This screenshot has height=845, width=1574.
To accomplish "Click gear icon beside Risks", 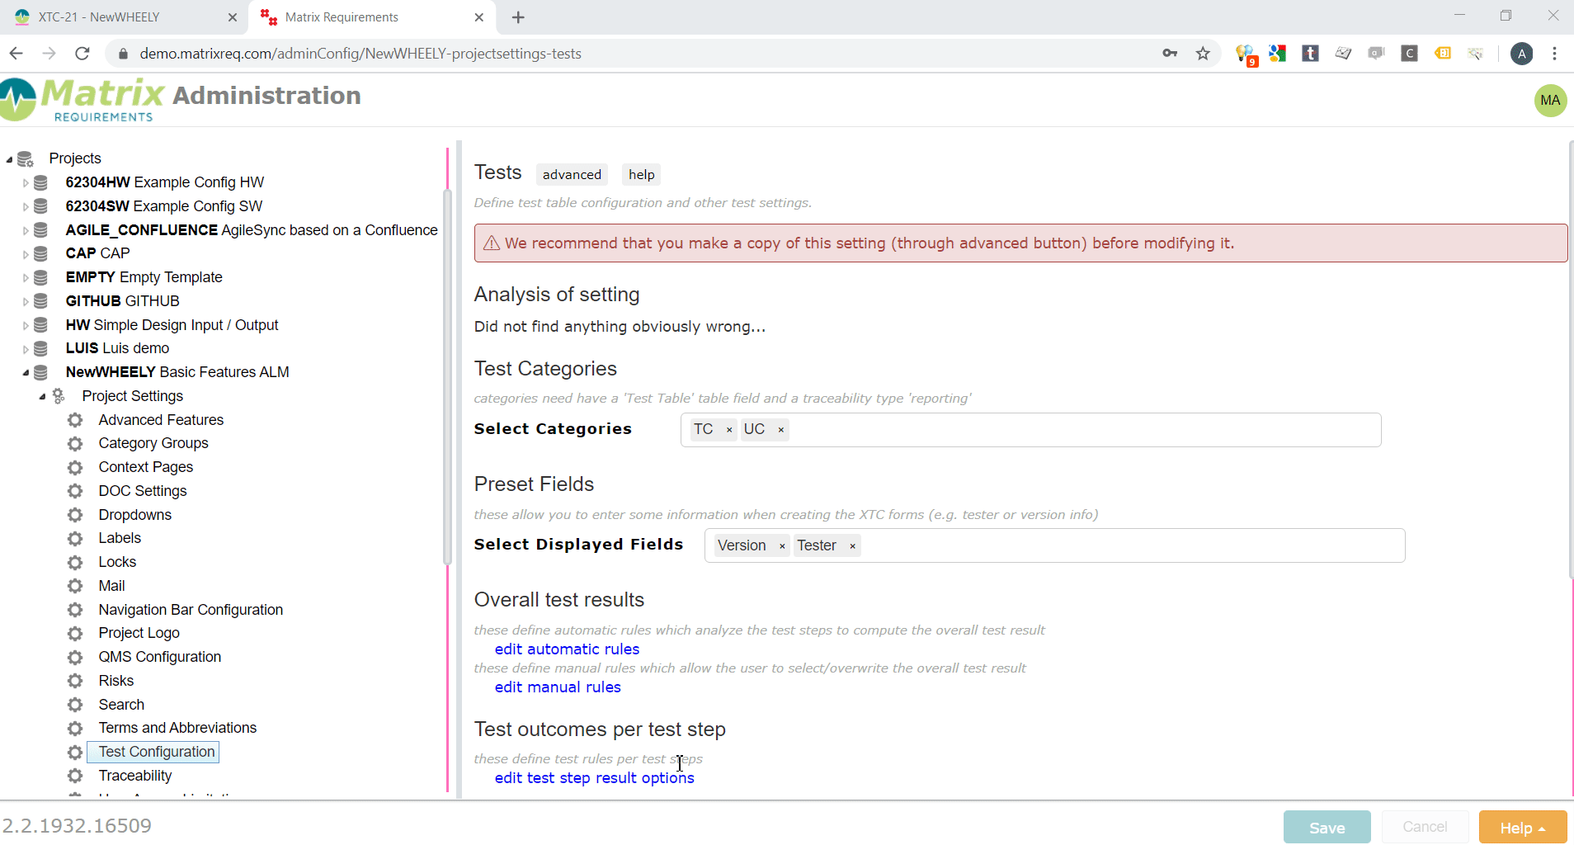I will (75, 681).
